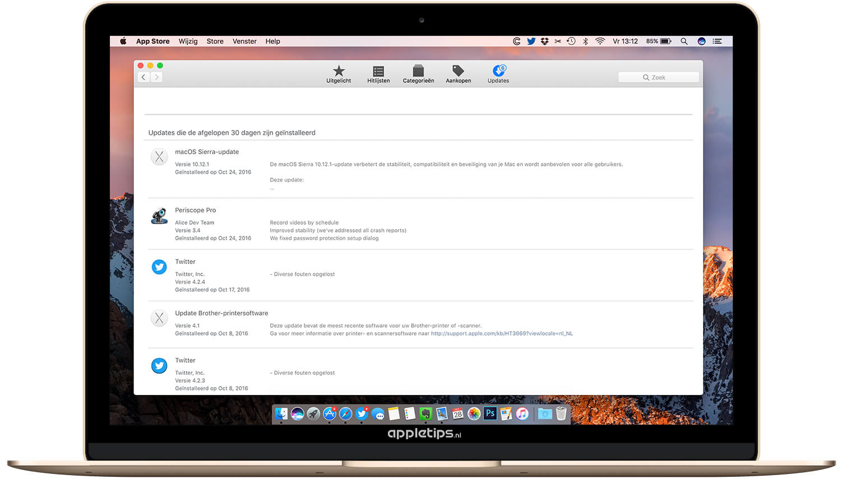Click the Versie 10.12.1 text

(x=192, y=164)
